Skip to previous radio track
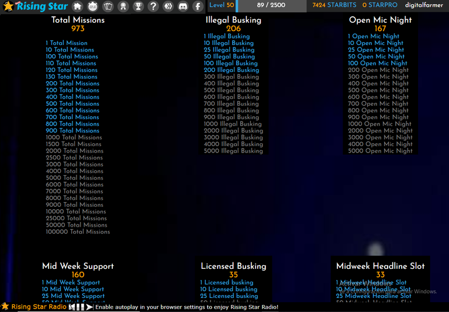The image size is (449, 312). click(72, 307)
